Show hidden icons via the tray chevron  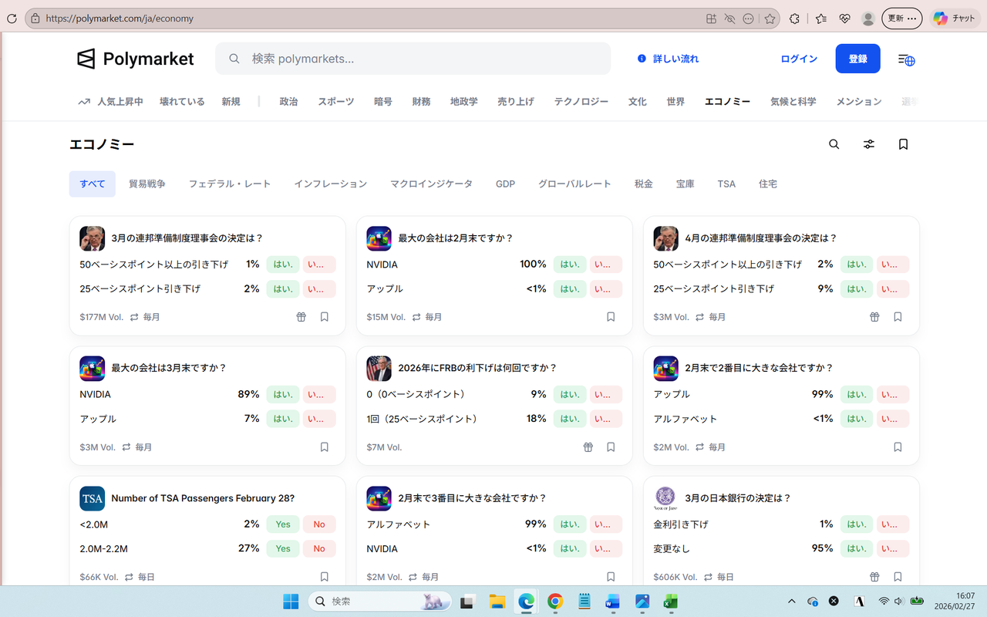pyautogui.click(x=791, y=602)
